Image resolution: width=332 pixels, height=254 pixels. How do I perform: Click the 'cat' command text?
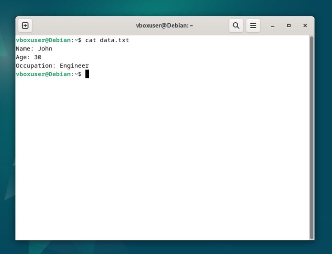(x=90, y=40)
